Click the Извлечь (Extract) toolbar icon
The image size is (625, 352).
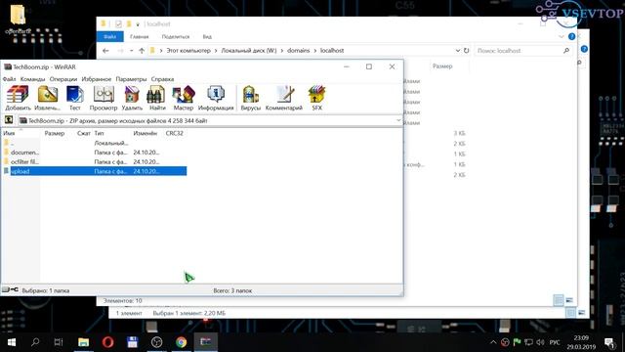coord(48,98)
